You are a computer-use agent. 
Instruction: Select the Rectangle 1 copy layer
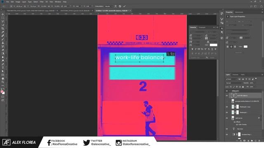pos(245,107)
